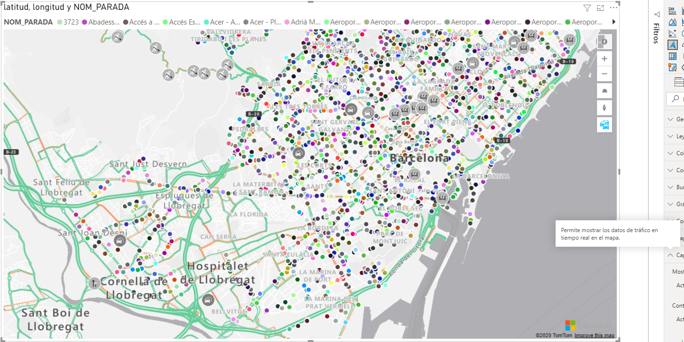Screen dimensions: 684x342
Task: Zoom in on the map with the plus icon
Action: tap(604, 58)
